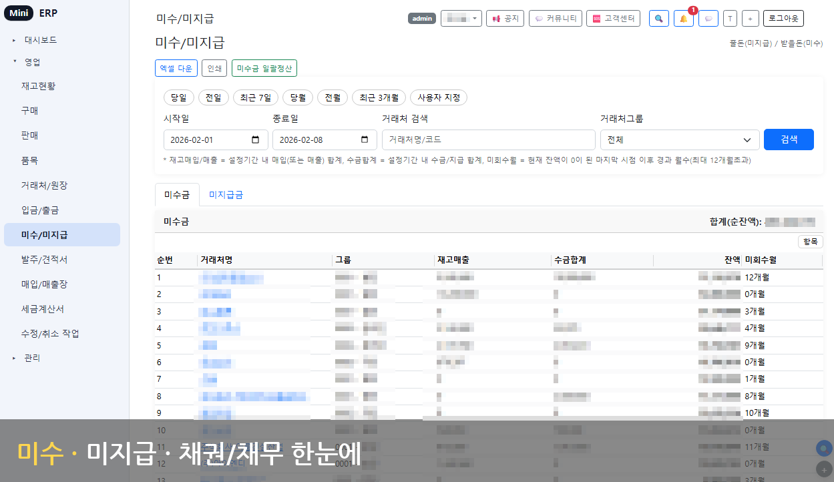Open the search magnifier icon
Viewport: 834px width, 482px height.
[x=659, y=19]
